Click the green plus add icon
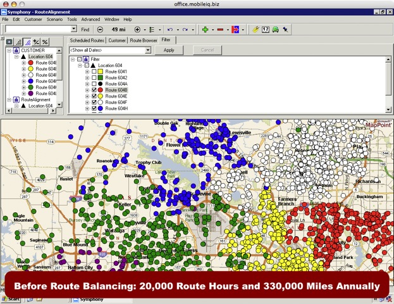394x304 pixels. click(x=205, y=30)
